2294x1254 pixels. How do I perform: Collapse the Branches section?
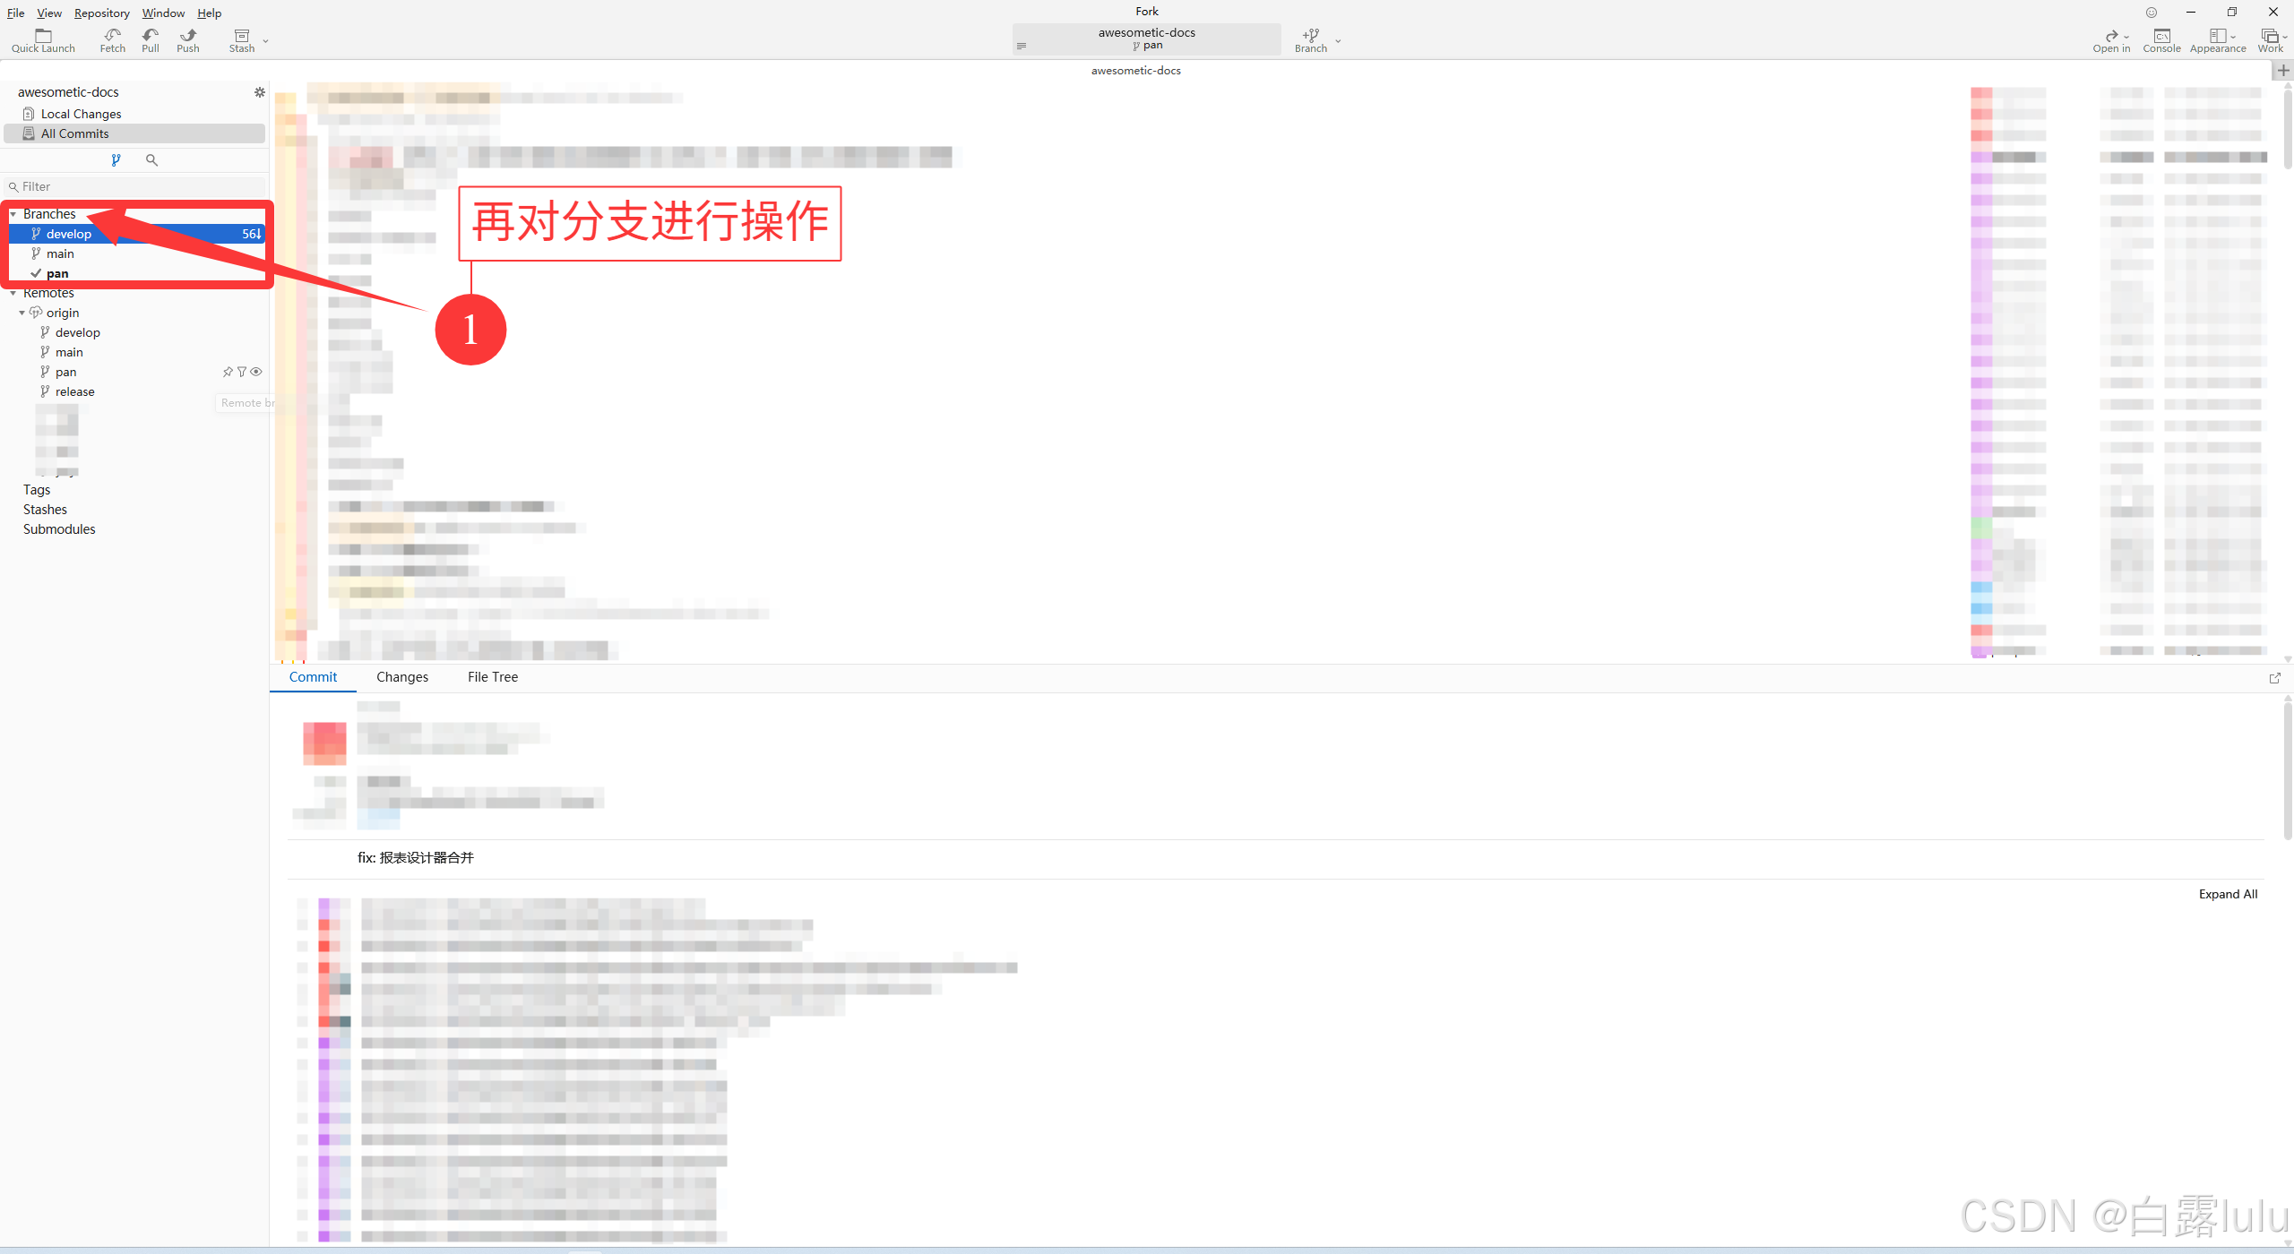(x=13, y=214)
